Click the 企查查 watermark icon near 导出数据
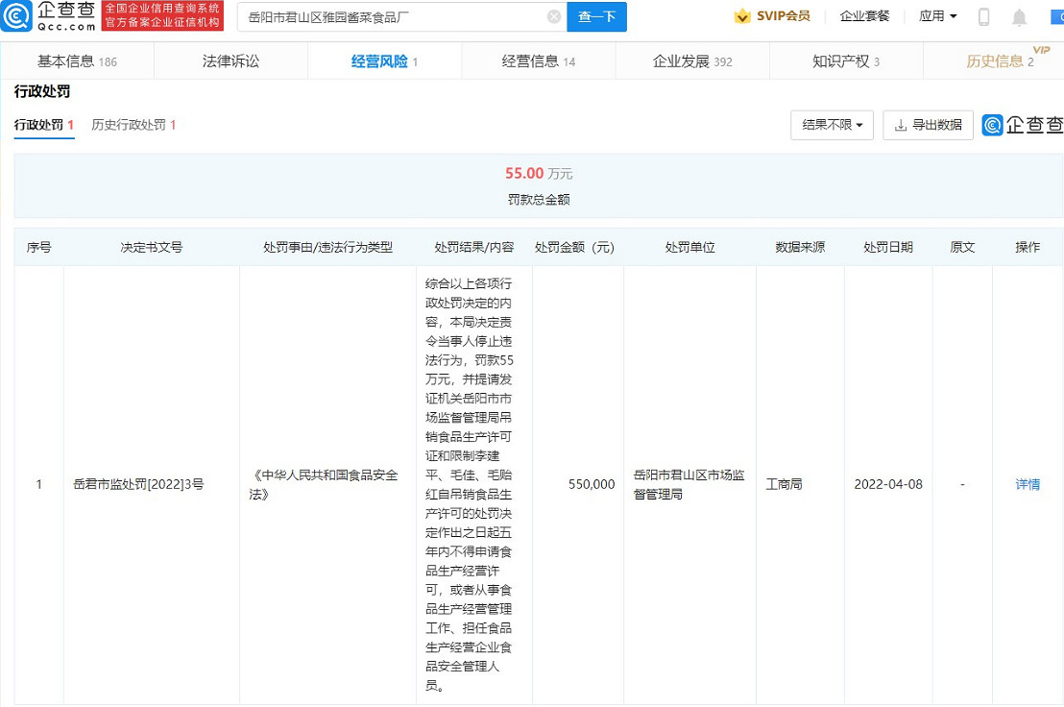The width and height of the screenshot is (1064, 707). [x=990, y=124]
